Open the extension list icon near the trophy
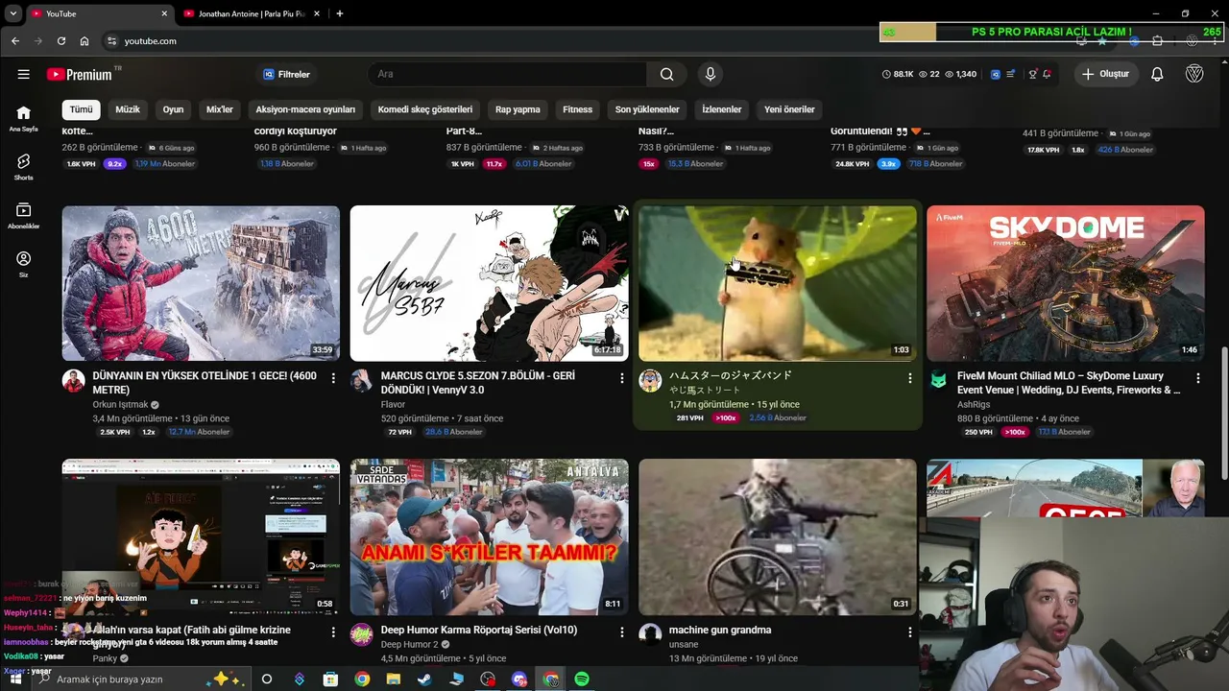The width and height of the screenshot is (1229, 691). coord(1011,74)
